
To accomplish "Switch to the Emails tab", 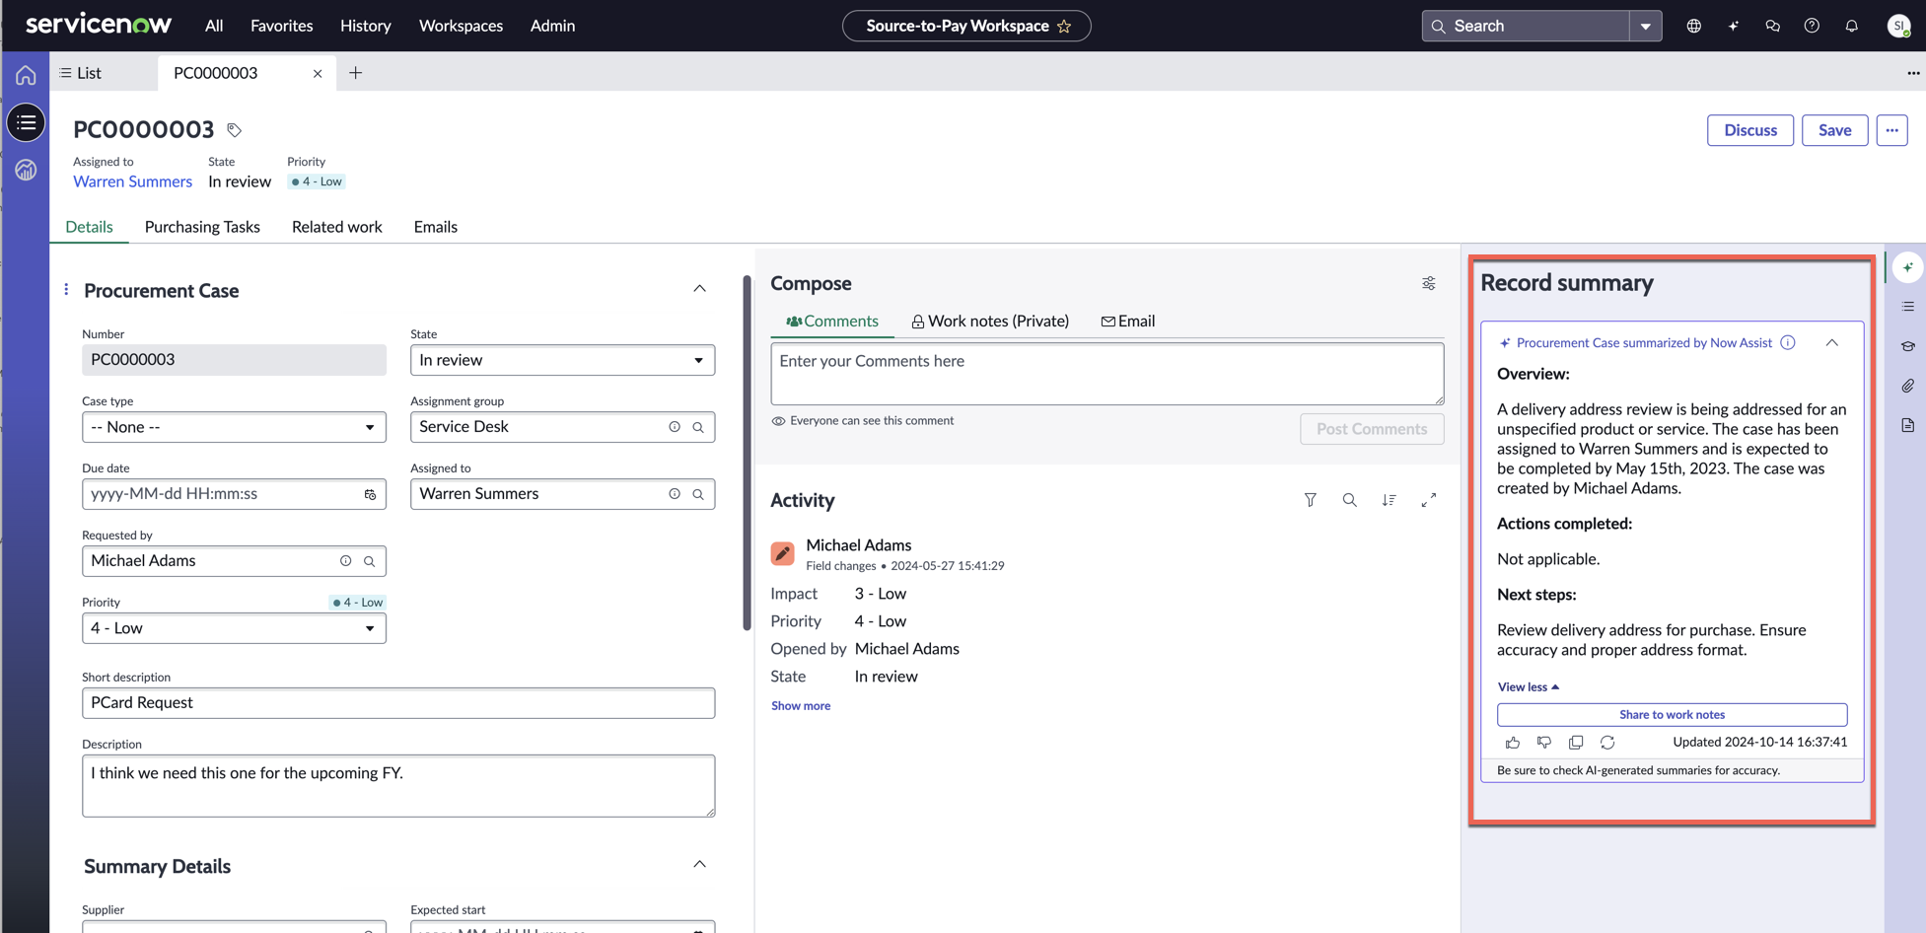I will (435, 227).
